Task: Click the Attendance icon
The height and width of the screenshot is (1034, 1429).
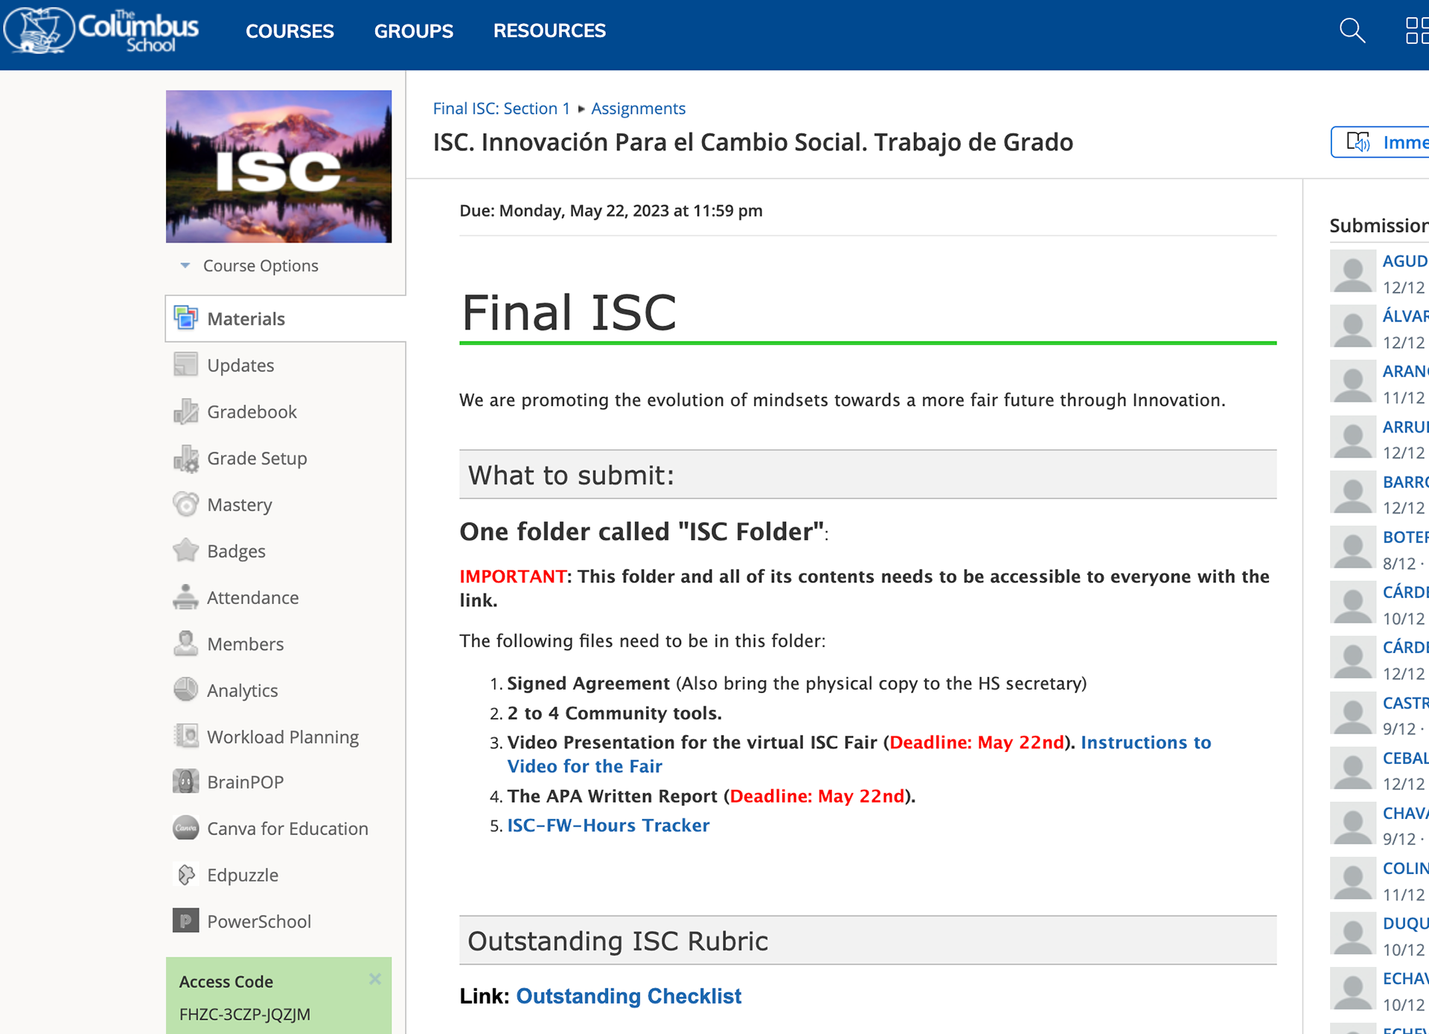Action: pyautogui.click(x=185, y=597)
